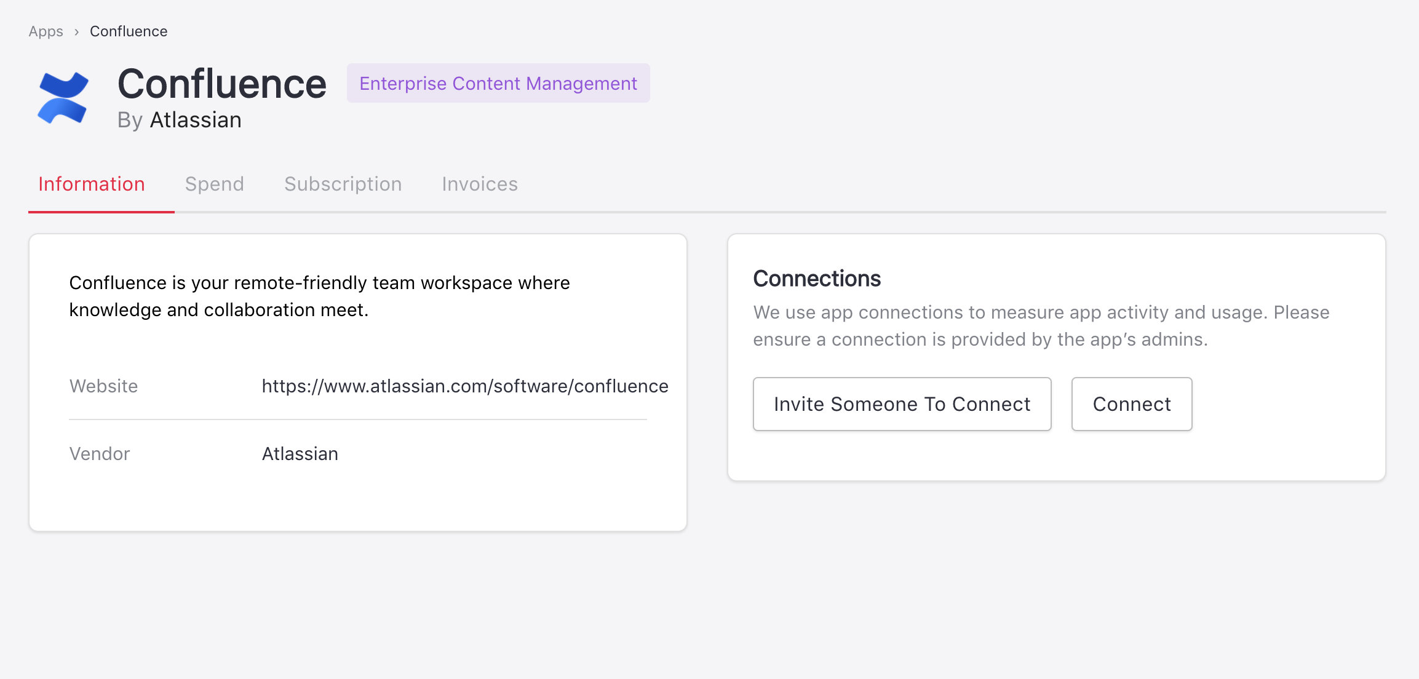
Task: Click the Website field label
Action: point(103,386)
